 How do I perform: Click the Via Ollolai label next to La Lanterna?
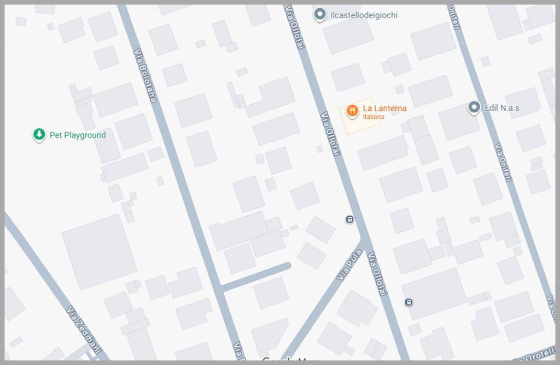click(x=330, y=133)
